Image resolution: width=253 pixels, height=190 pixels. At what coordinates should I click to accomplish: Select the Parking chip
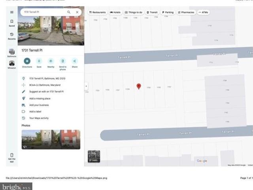(168, 12)
